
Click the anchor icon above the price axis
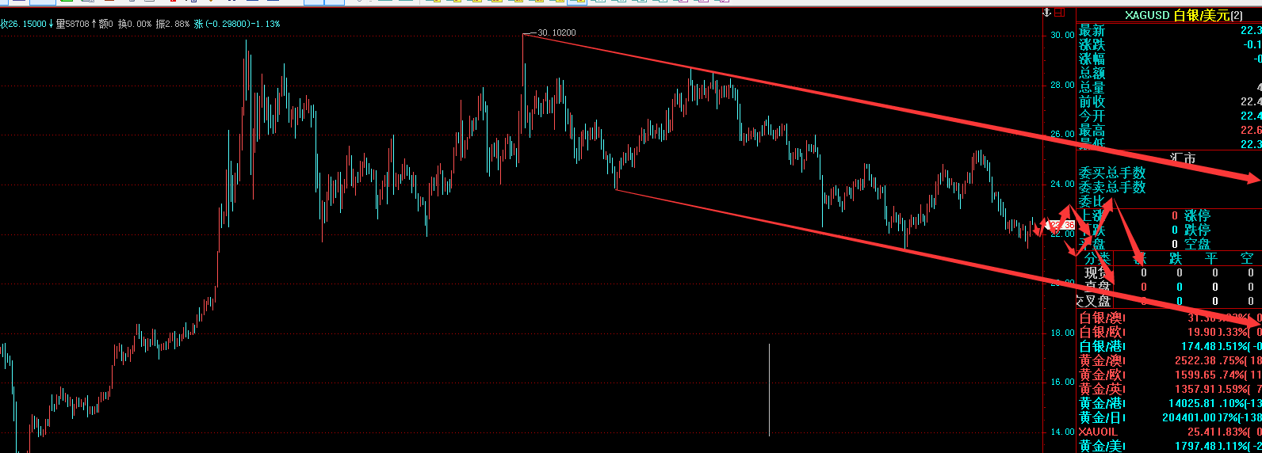point(1046,13)
